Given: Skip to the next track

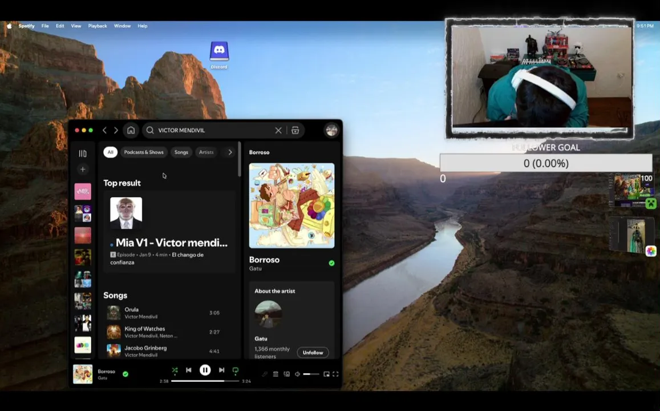Looking at the screenshot, I should pyautogui.click(x=221, y=370).
